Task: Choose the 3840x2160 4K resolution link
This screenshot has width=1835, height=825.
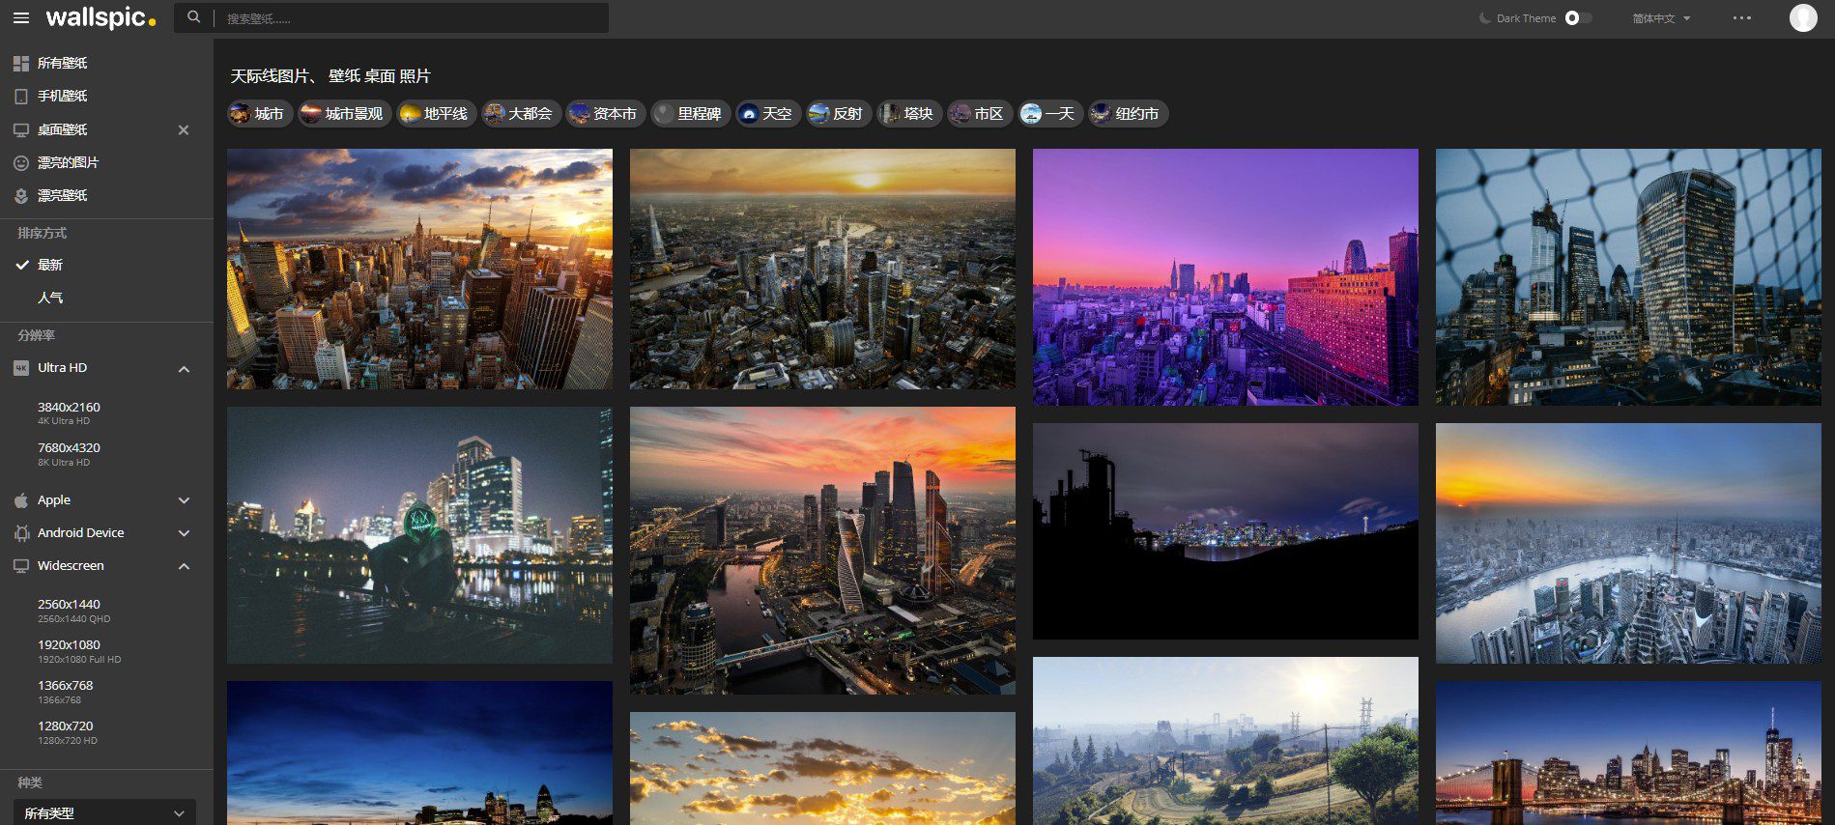Action: (69, 408)
